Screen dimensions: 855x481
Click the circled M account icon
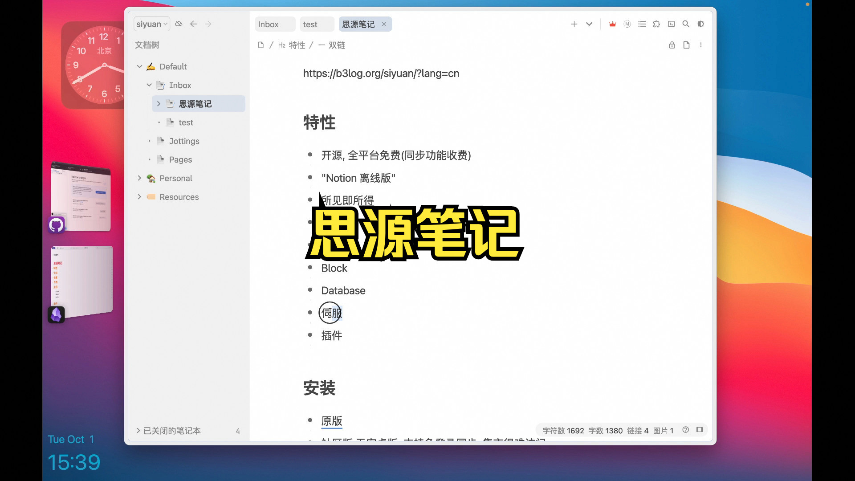[x=627, y=24]
